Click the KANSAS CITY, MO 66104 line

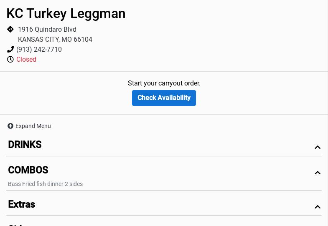(x=55, y=40)
